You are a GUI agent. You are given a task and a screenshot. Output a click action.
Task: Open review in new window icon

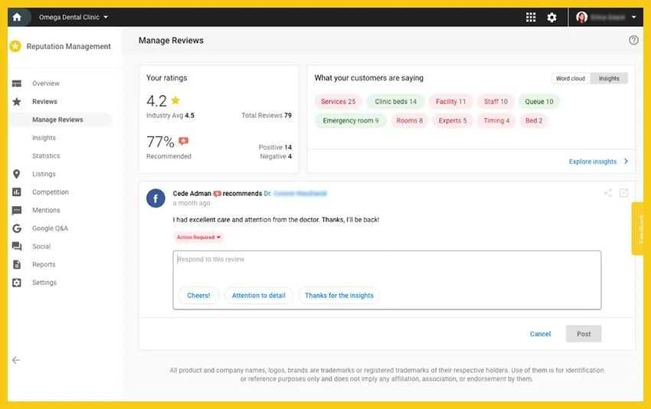pos(624,193)
